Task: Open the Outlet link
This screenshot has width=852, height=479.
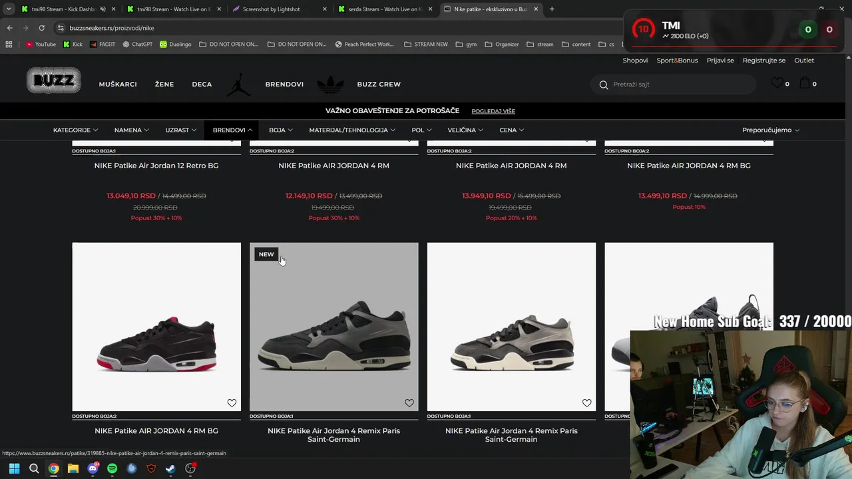Action: pyautogui.click(x=804, y=60)
